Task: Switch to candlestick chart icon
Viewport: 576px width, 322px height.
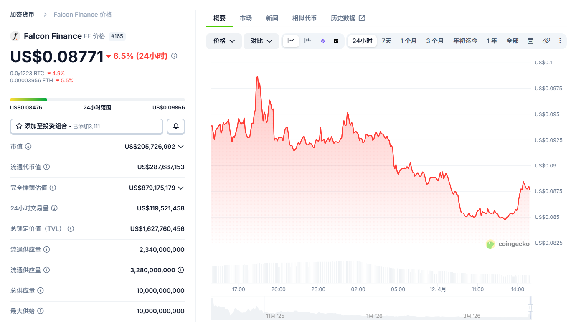Action: click(308, 41)
